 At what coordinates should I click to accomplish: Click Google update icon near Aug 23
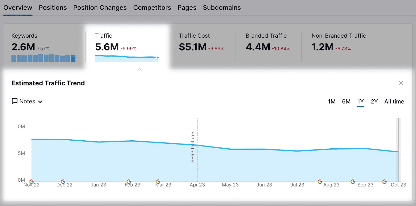pos(320,182)
